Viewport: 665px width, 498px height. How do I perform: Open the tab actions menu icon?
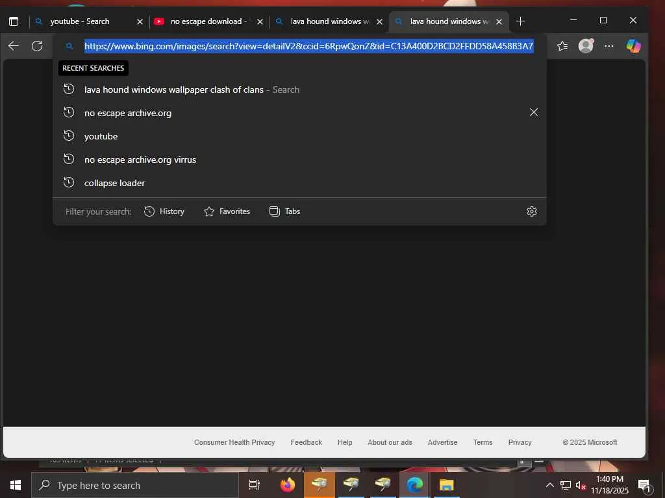point(14,21)
